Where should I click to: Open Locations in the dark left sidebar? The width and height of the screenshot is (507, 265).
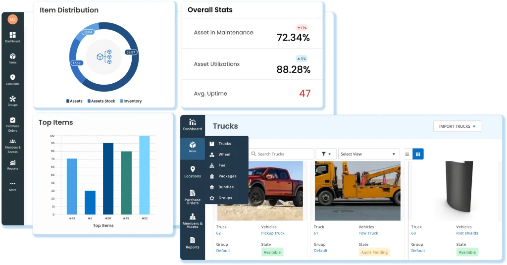coord(12,80)
